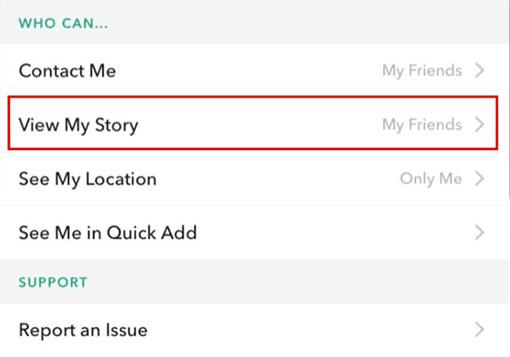Screen dimensions: 510x357
Task: Tap the chevron beside Contact Me
Action: pos(480,70)
